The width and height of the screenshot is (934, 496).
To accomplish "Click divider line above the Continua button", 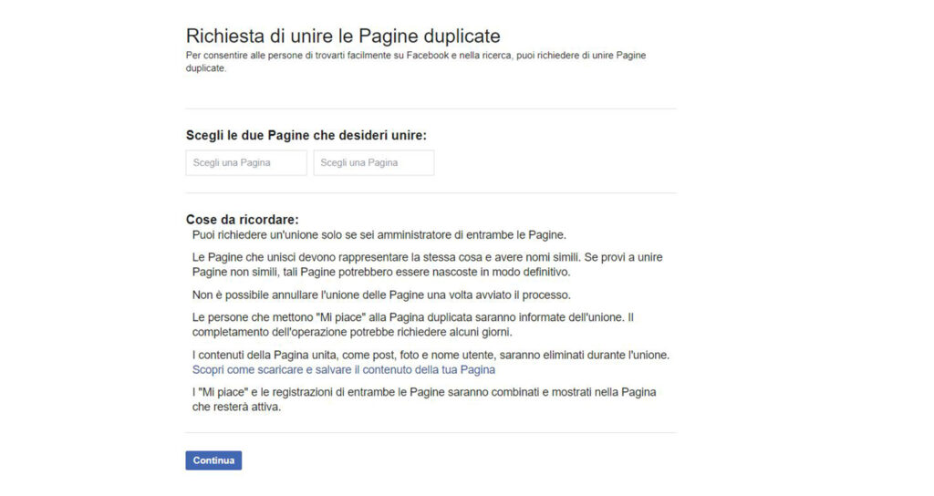I will (431, 433).
